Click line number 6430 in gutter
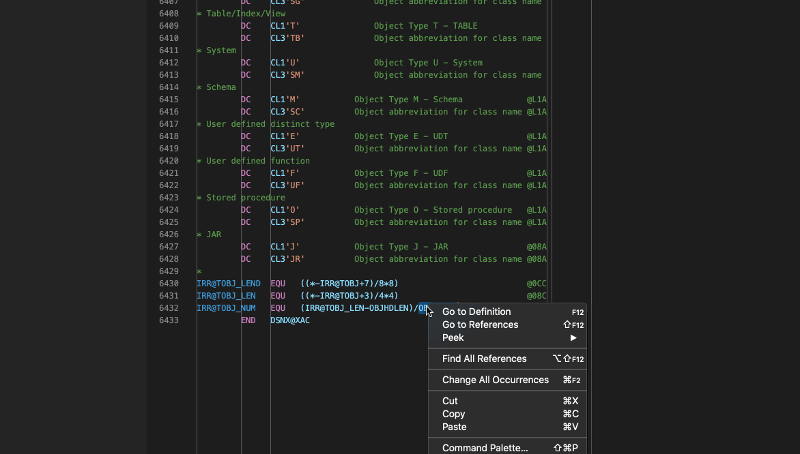The width and height of the screenshot is (800, 454). coord(169,284)
